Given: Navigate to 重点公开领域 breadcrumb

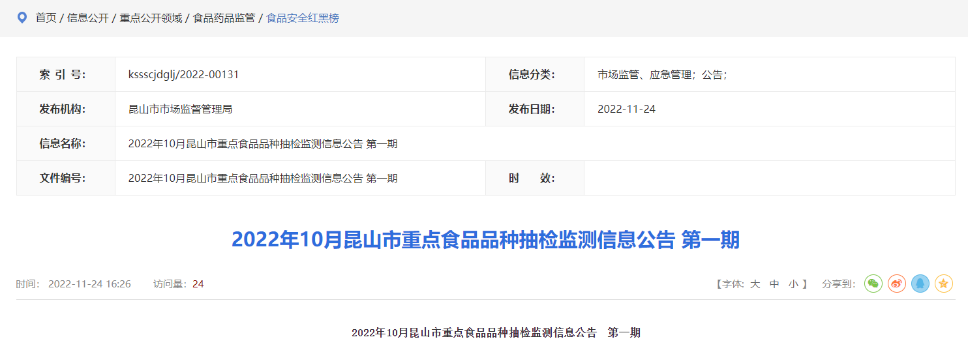Looking at the screenshot, I should (151, 18).
